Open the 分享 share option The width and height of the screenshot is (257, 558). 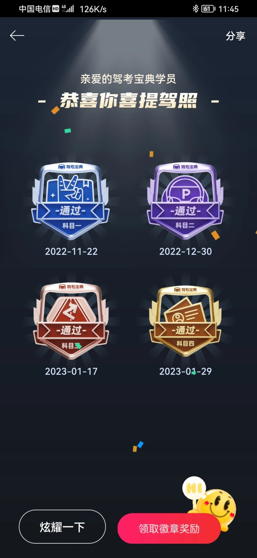[236, 36]
